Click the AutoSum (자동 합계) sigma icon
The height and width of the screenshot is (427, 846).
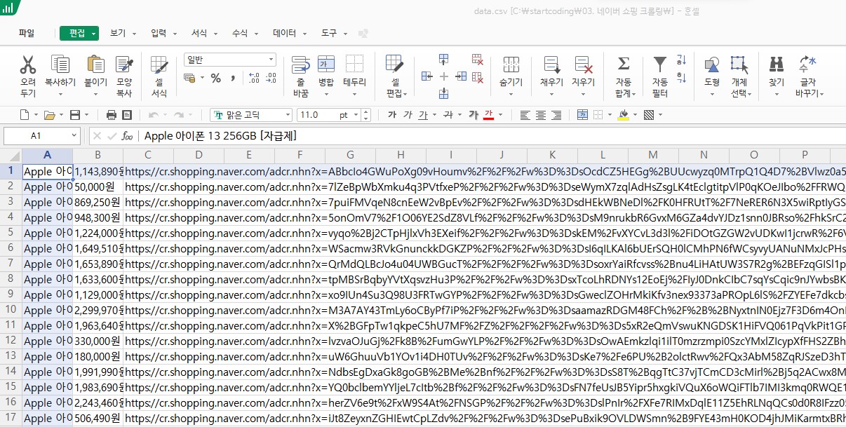click(623, 65)
